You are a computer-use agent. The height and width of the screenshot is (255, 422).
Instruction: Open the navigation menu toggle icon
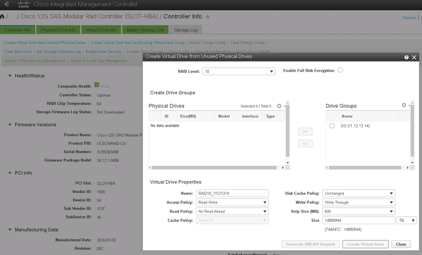pyautogui.click(x=6, y=4)
